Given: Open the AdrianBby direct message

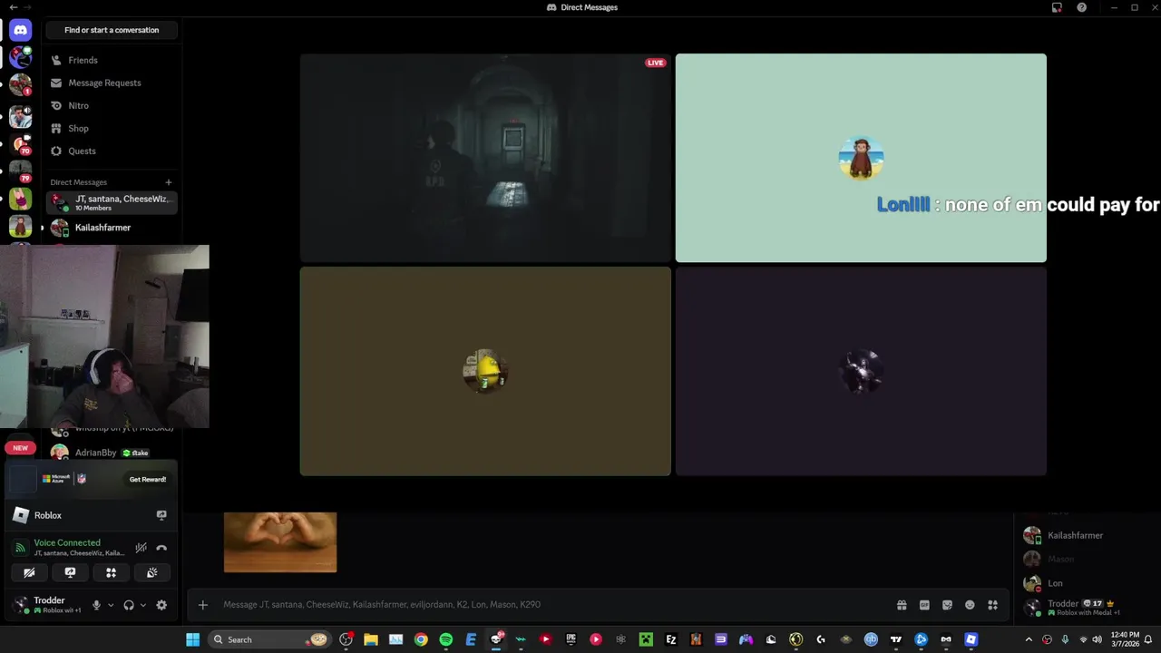Looking at the screenshot, I should 112,453.
